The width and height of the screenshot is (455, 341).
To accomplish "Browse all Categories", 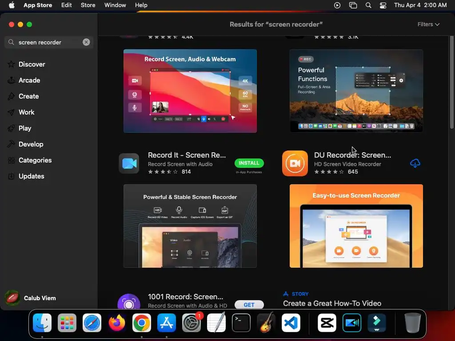I will (35, 160).
